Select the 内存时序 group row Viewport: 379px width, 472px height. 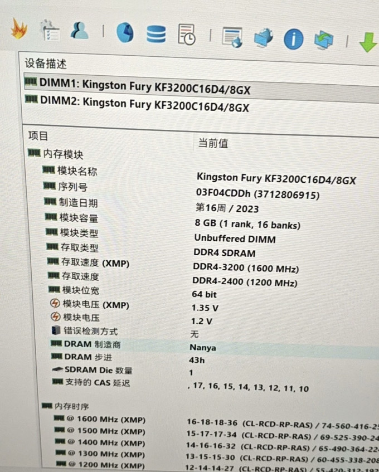pyautogui.click(x=65, y=406)
